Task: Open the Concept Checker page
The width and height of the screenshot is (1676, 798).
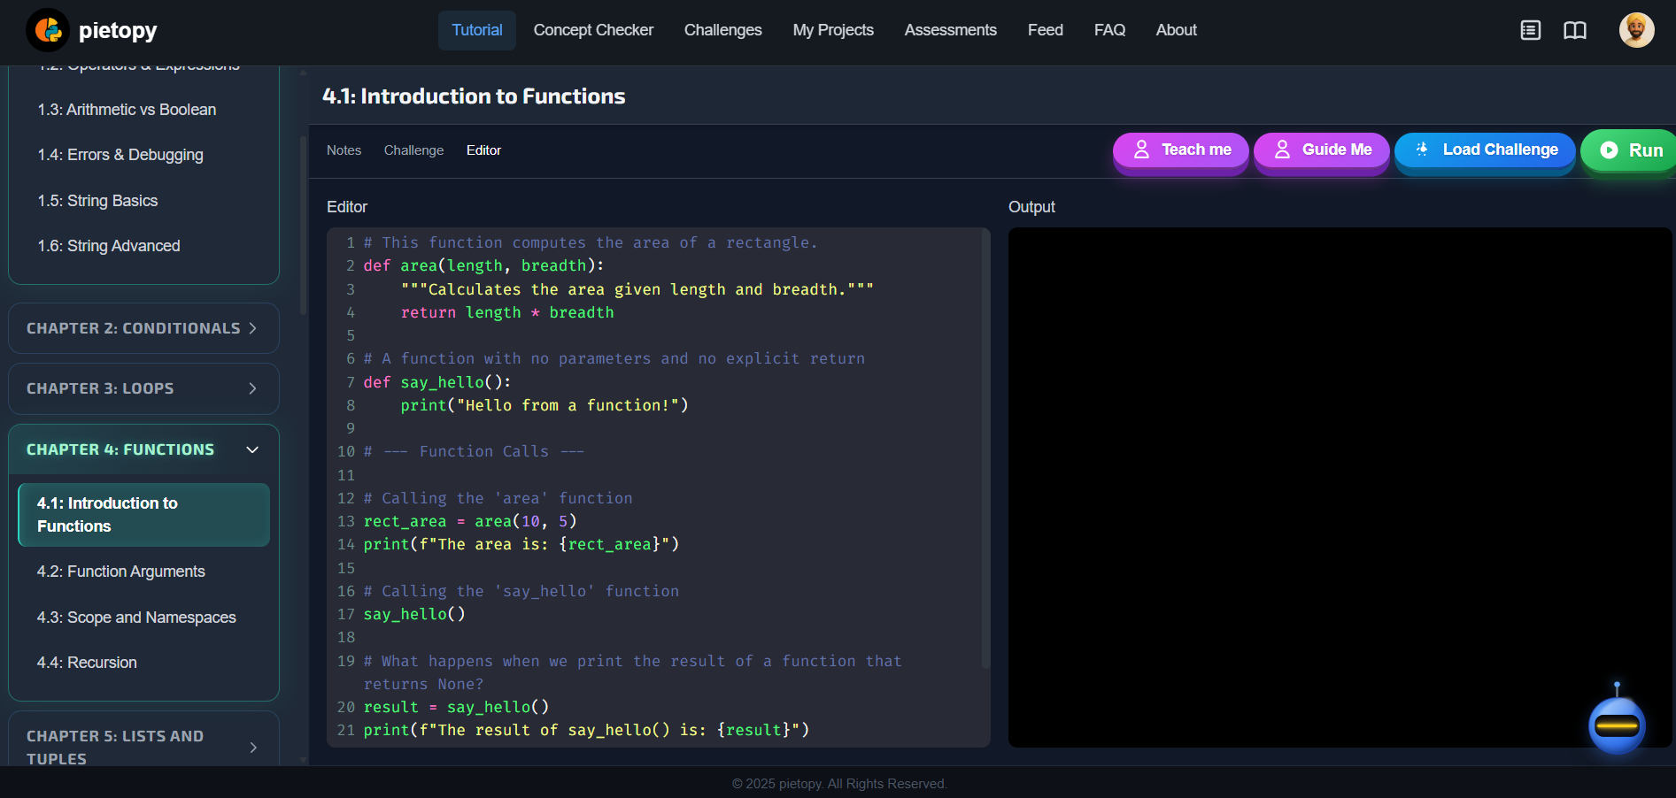Action: point(593,29)
